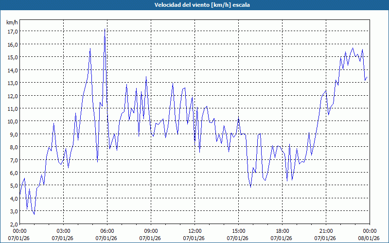The image size is (389, 243).
Task: Click the chart title "Velocidad del viento [km/h] escala"
Action: tap(202, 5)
